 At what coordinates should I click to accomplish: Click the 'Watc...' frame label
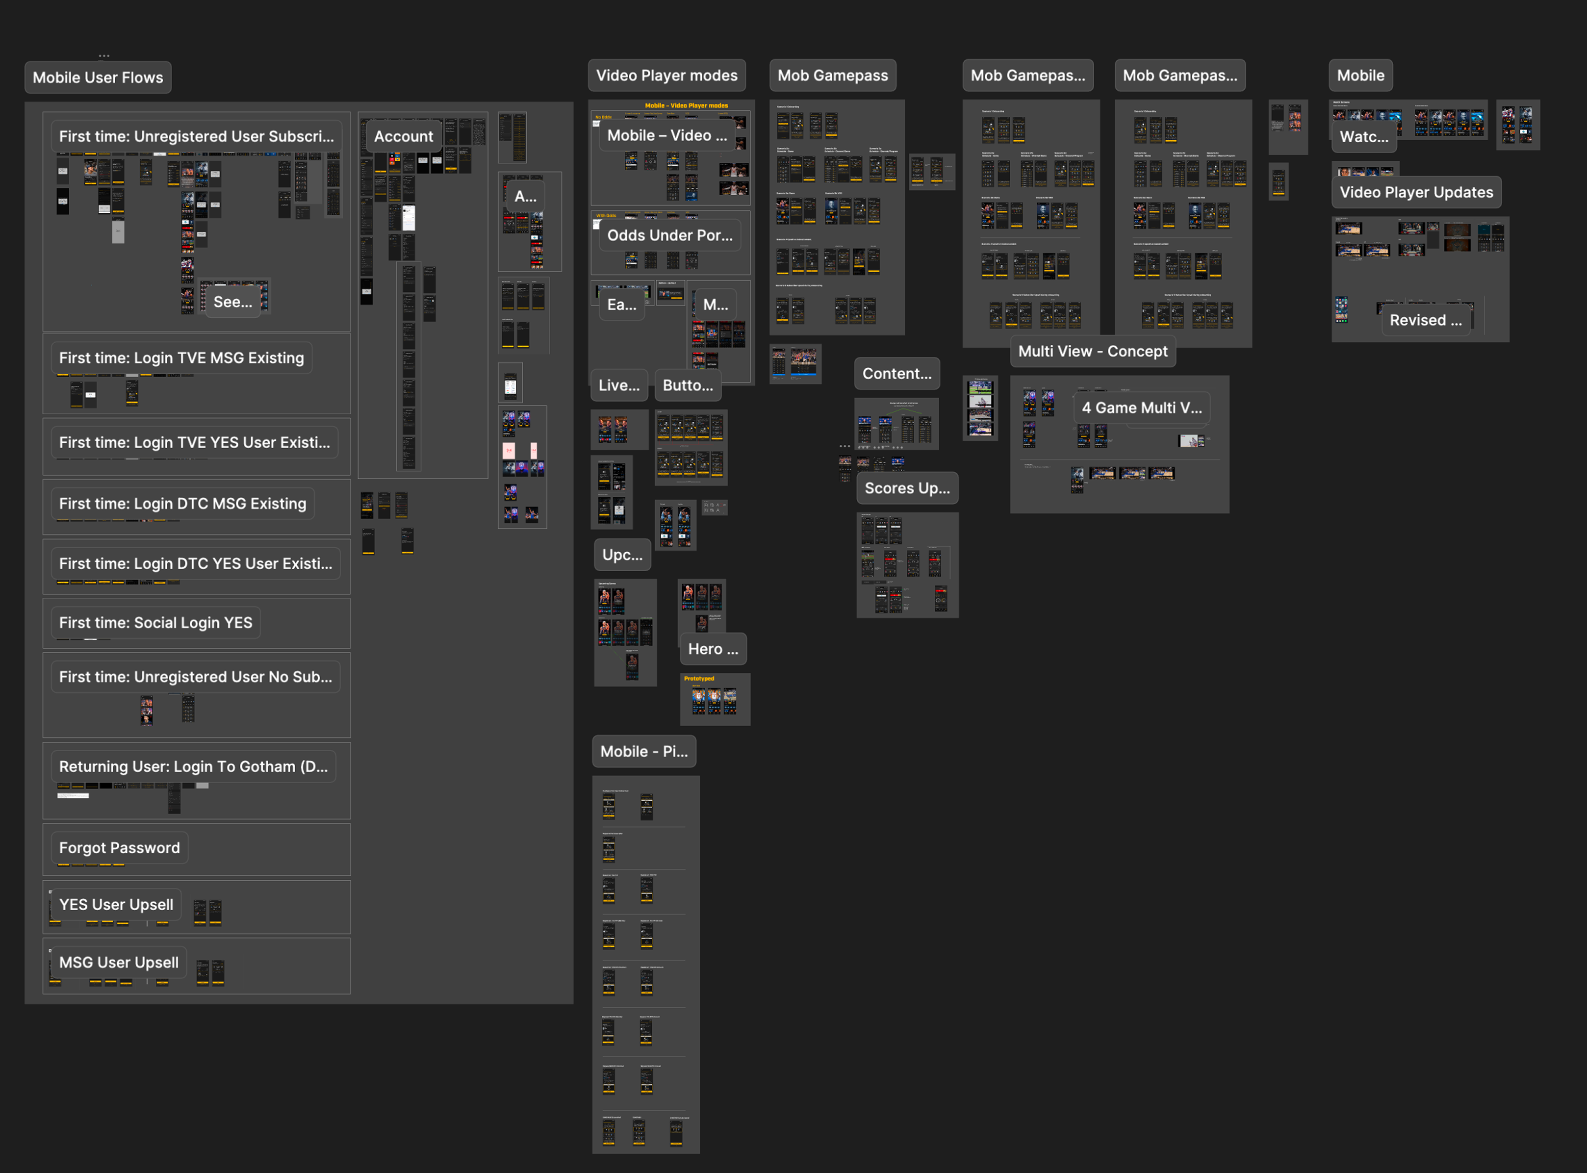(x=1364, y=137)
